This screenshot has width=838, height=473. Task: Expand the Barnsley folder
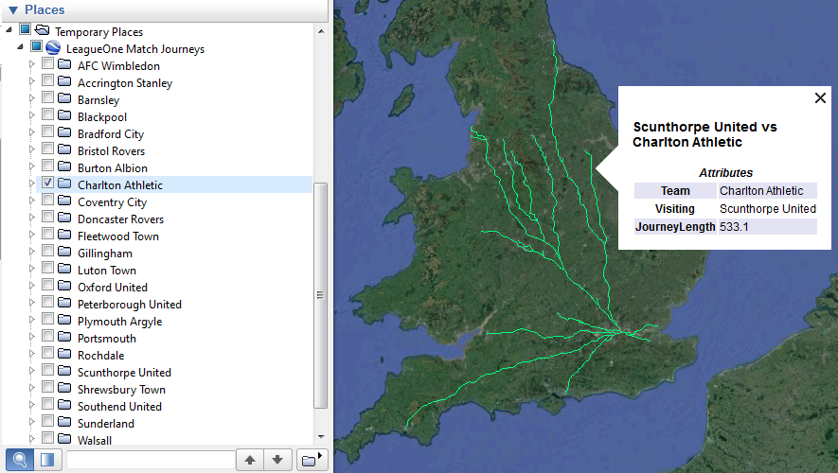[x=31, y=98]
